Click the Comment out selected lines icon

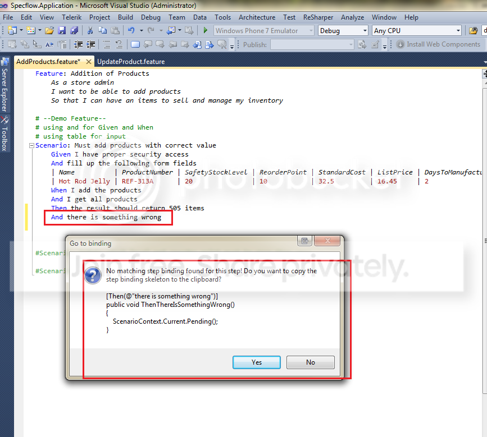(x=107, y=45)
